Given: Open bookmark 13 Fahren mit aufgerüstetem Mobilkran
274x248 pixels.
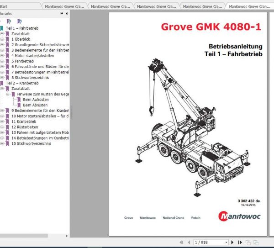Looking at the screenshot, I should (x=40, y=132).
